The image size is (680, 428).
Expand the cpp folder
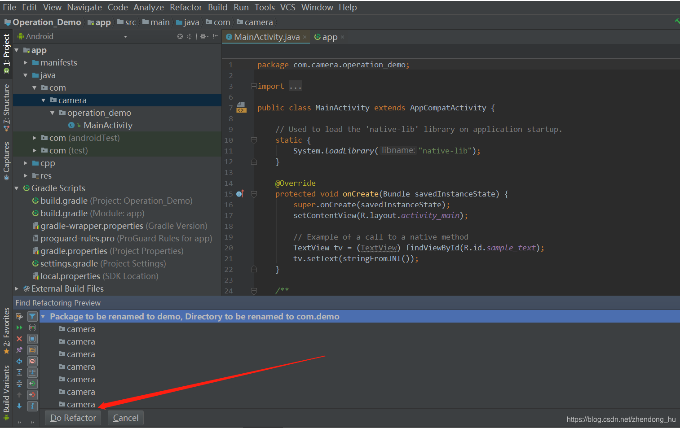[26, 163]
